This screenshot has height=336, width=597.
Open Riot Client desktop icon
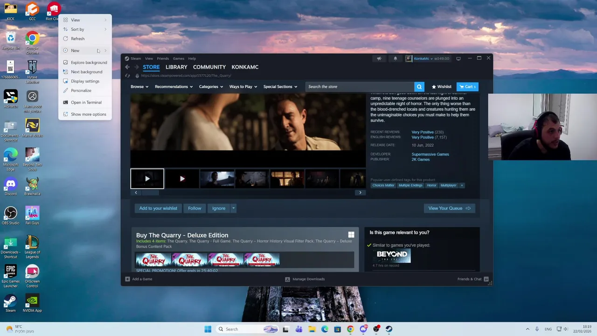click(x=54, y=12)
